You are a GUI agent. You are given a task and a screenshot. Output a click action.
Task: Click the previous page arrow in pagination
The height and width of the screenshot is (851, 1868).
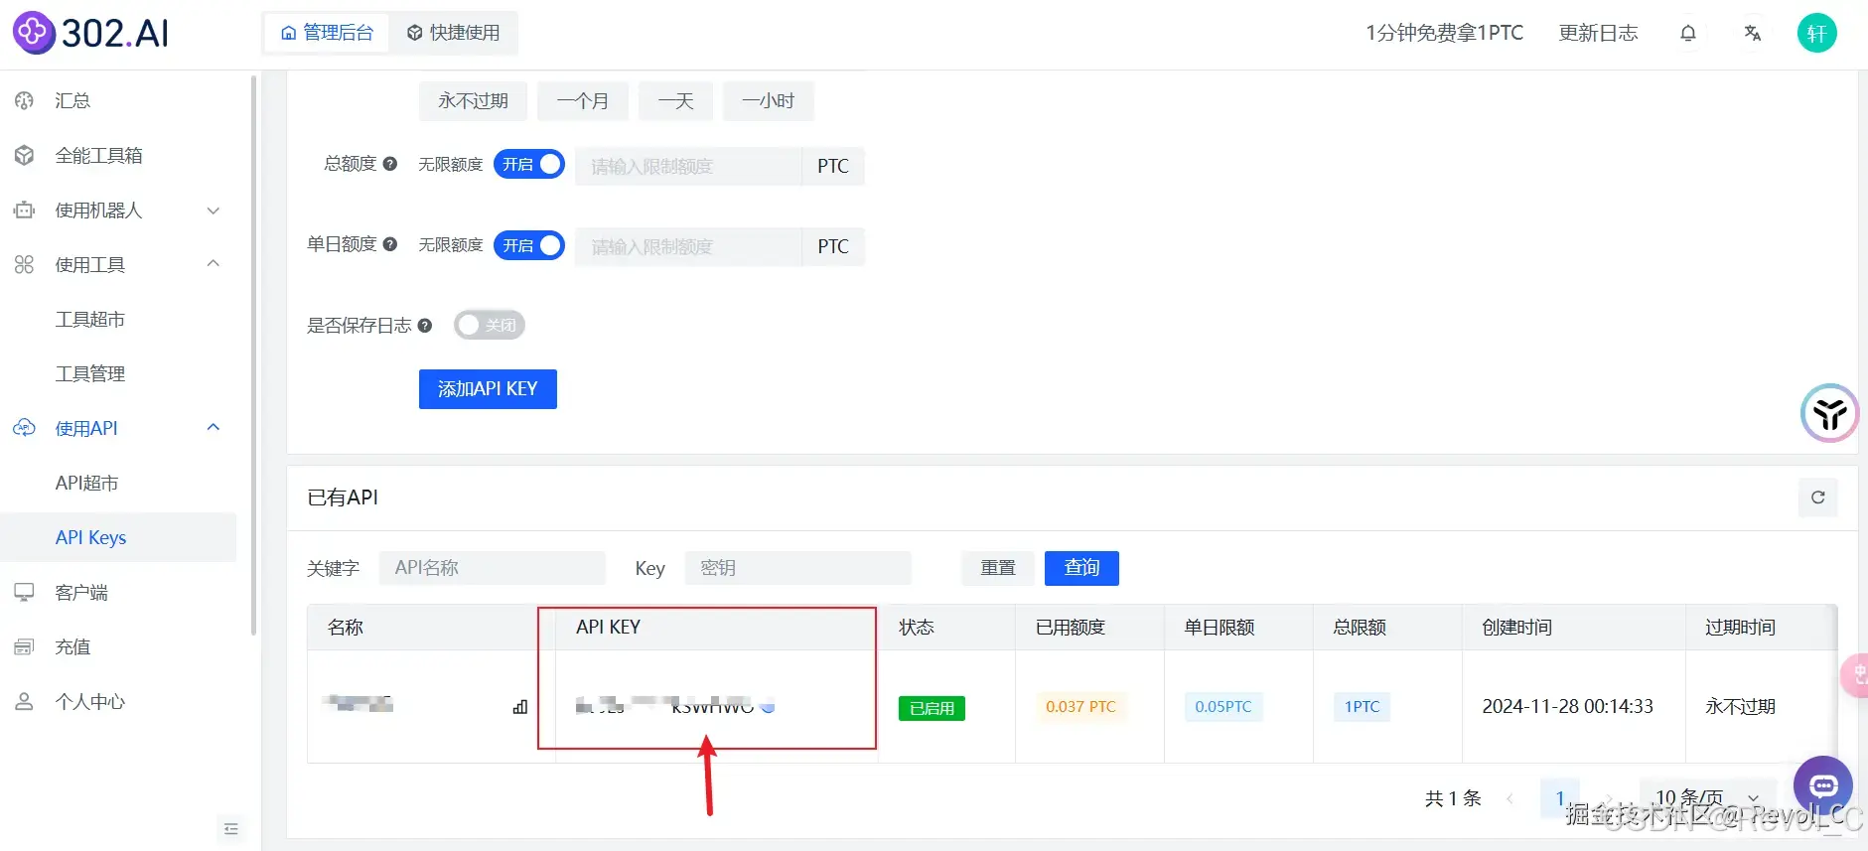(1509, 798)
